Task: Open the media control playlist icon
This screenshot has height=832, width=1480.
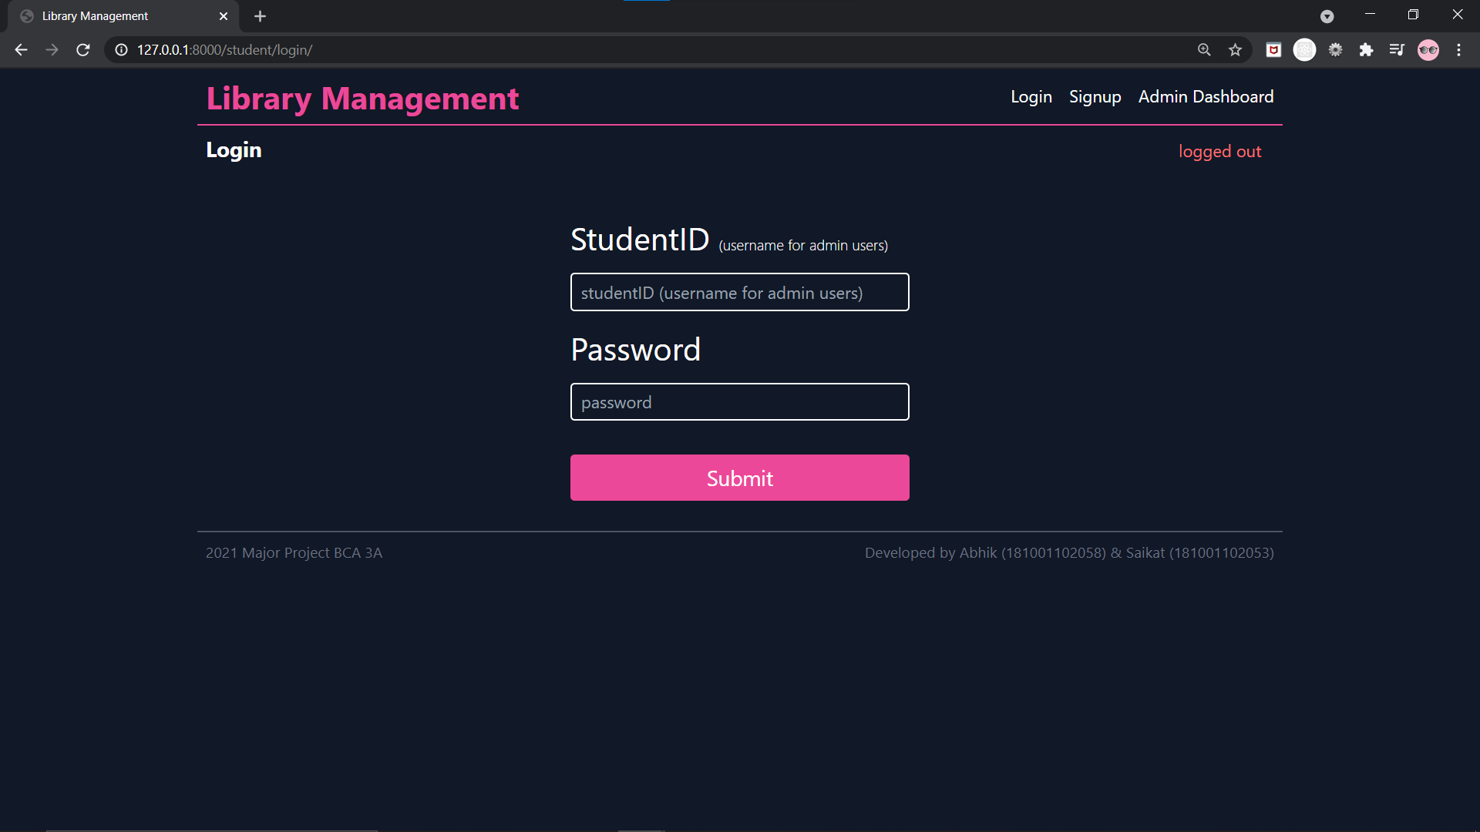Action: [1397, 50]
